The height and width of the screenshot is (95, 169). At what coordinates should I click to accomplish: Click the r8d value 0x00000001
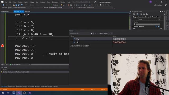[x=119, y=42]
